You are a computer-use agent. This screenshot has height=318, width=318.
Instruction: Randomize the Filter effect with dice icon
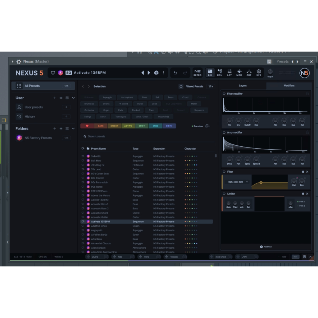pos(303,172)
